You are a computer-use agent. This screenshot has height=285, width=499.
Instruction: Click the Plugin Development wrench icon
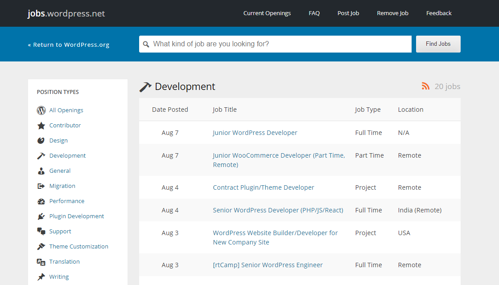(41, 216)
